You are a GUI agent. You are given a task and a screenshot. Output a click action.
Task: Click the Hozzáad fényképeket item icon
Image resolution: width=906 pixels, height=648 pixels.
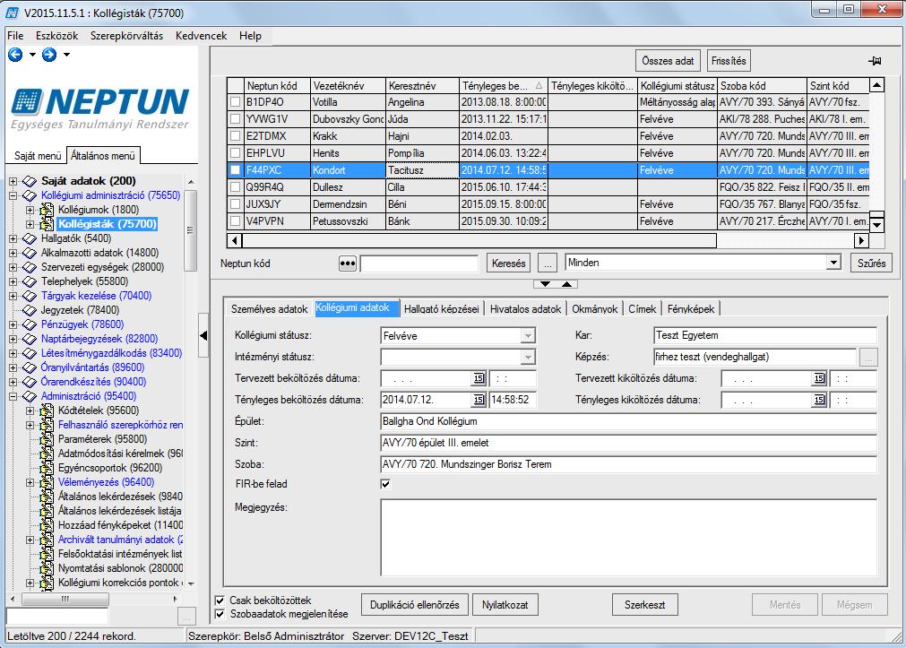coord(47,525)
